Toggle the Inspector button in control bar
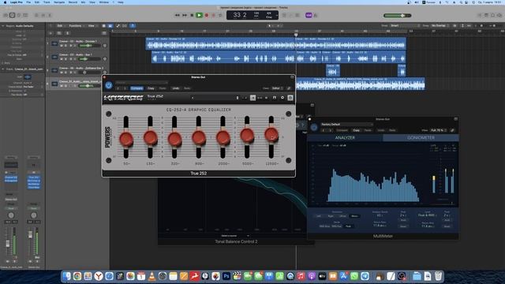Viewport: 505px width, 284px height. [x=13, y=15]
